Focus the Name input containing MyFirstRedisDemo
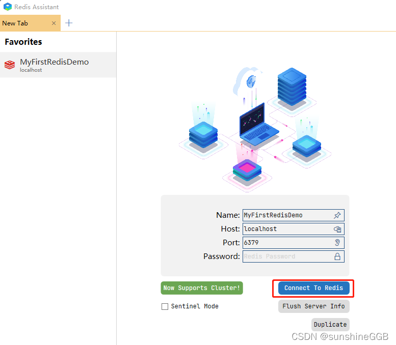The image size is (396, 345). pos(293,215)
